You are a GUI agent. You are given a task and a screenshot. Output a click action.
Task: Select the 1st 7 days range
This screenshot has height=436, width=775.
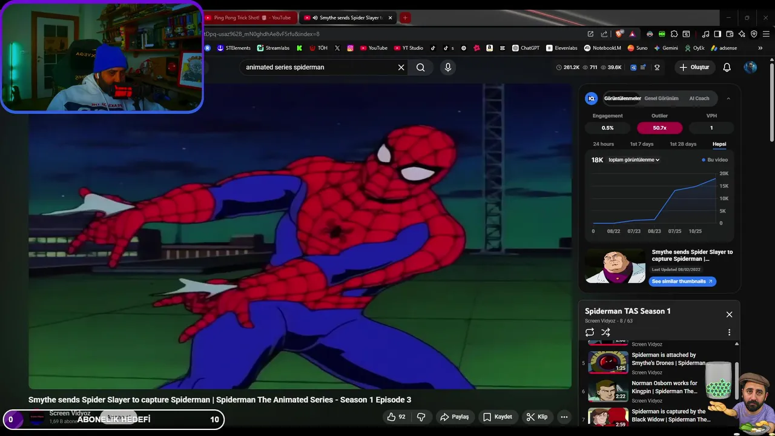[x=642, y=144]
